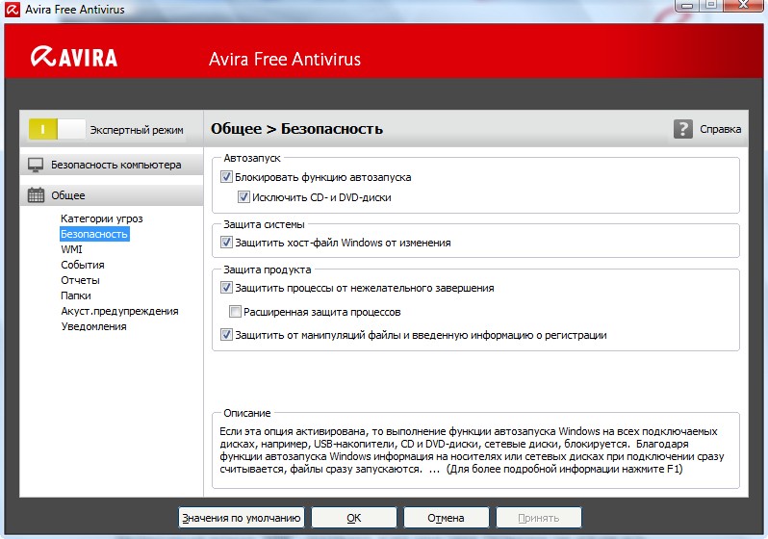This screenshot has width=768, height=539.
Task: Click the Значения по умолчанию button
Action: click(x=241, y=518)
